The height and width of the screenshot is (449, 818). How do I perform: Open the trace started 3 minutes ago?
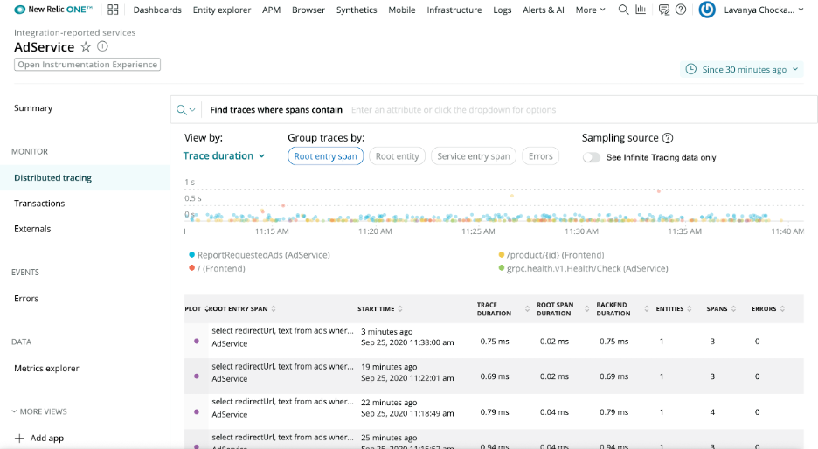click(494, 341)
